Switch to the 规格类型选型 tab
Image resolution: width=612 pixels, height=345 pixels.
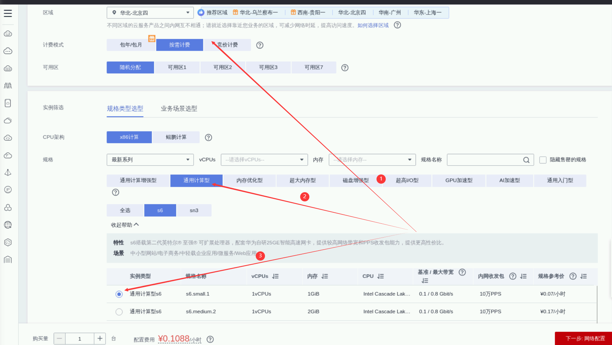[125, 108]
